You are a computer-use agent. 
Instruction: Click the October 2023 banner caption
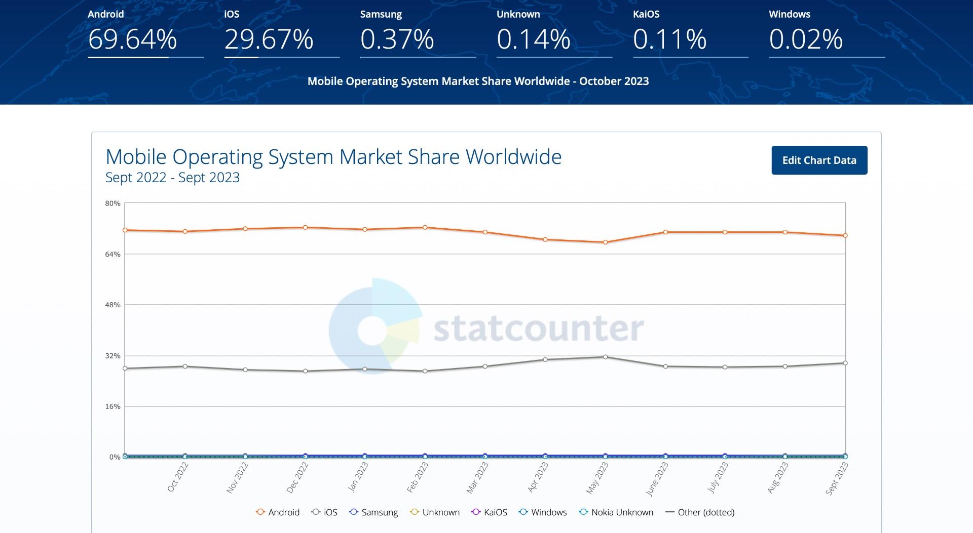[478, 81]
